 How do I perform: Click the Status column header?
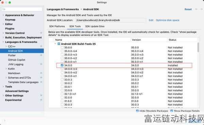pyautogui.click(x=172, y=40)
